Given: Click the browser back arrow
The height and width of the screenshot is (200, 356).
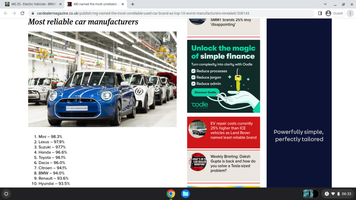Looking at the screenshot, I should (6, 14).
